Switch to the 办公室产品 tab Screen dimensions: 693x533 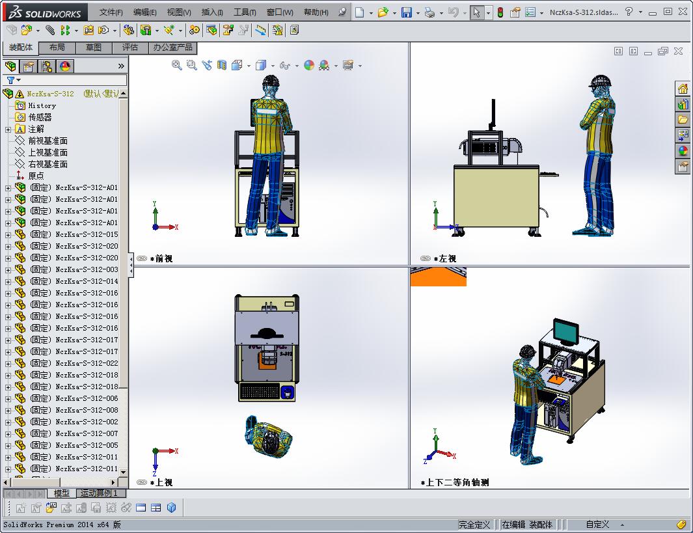(173, 48)
